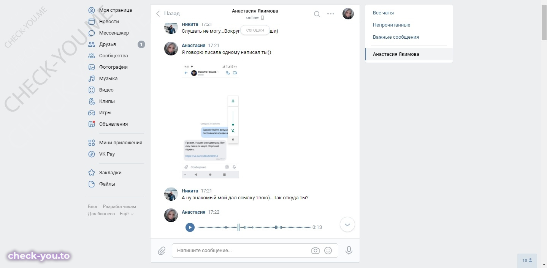Screen dimensions: 547x268
Task: Open the Видео video icon
Action: 92,90
